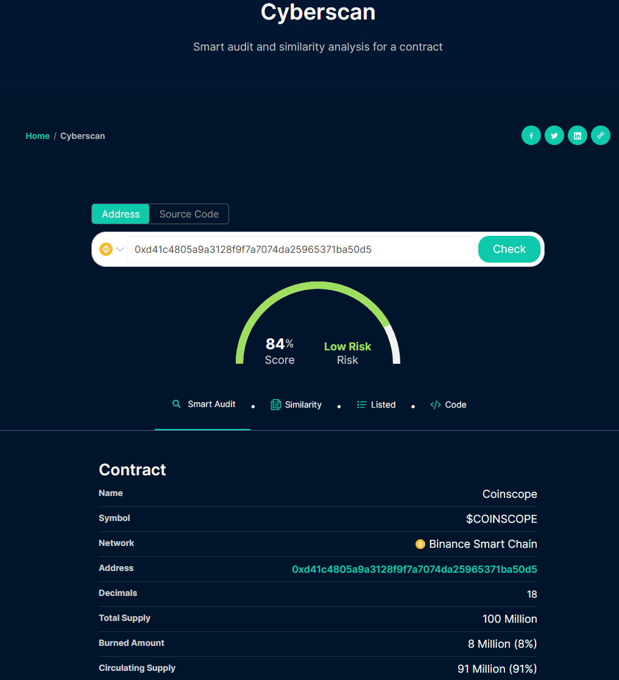
Task: Click inside the contract address input field
Action: tap(300, 249)
